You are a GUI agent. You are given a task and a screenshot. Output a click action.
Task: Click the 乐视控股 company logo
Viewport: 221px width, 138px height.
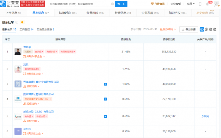click(18, 116)
